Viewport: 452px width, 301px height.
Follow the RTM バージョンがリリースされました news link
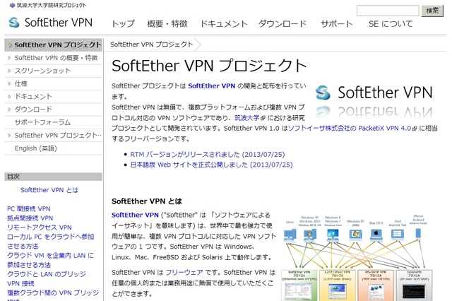[208, 155]
